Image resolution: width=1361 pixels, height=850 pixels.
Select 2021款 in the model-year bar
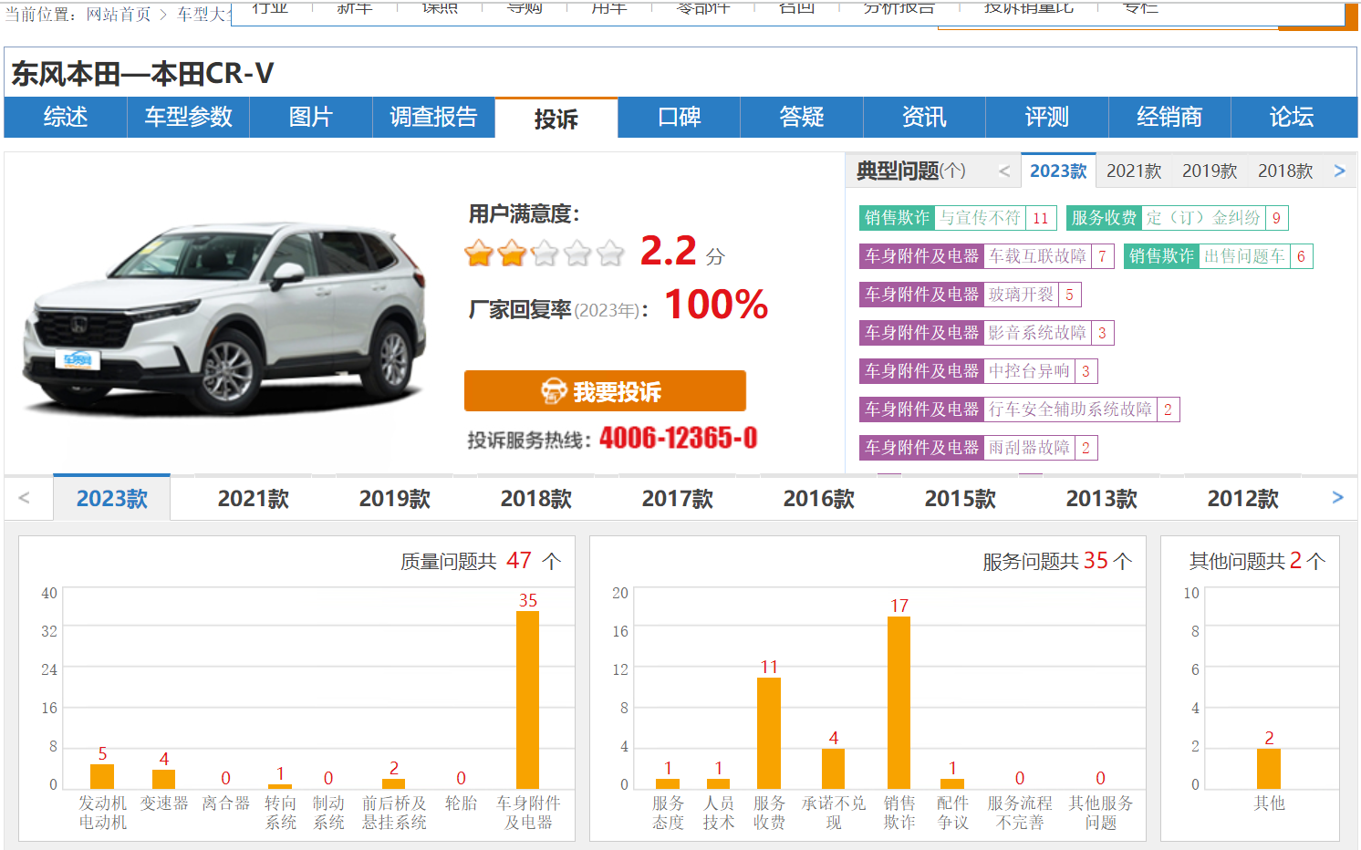[x=254, y=498]
